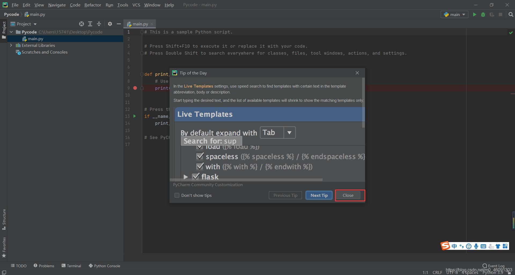Expand all nodes in Project panel
Screen dimensions: 515x275
90,24
